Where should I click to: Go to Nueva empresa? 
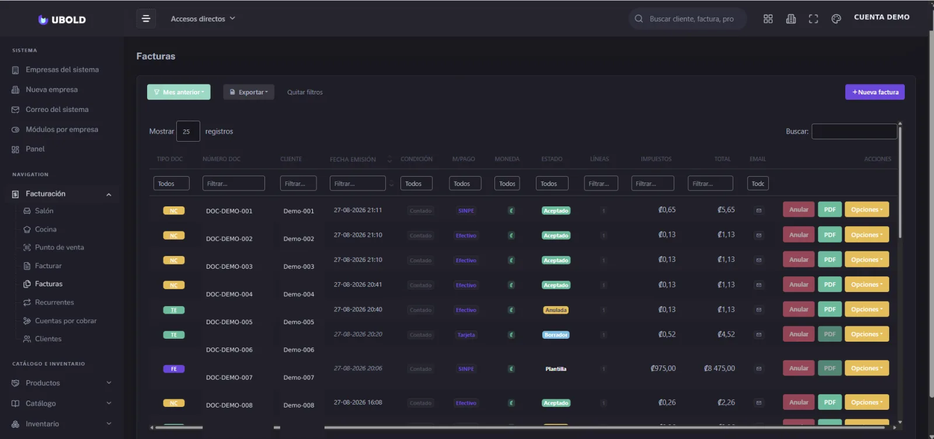pyautogui.click(x=51, y=90)
